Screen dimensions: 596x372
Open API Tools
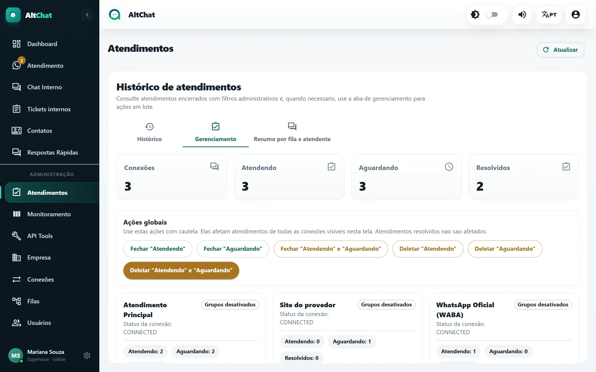coord(50,236)
